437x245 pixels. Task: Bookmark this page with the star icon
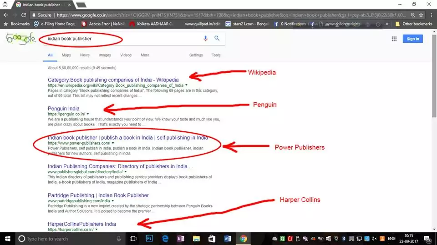coord(421,15)
